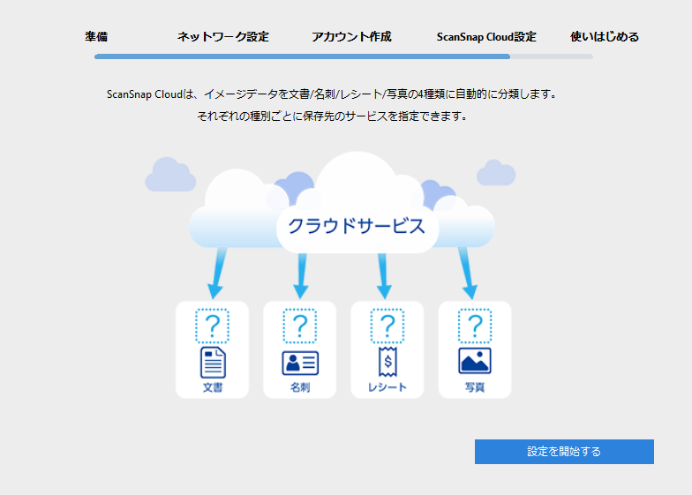Image resolution: width=692 pixels, height=495 pixels.
Task: Click the 文書 label text
Action: (213, 387)
